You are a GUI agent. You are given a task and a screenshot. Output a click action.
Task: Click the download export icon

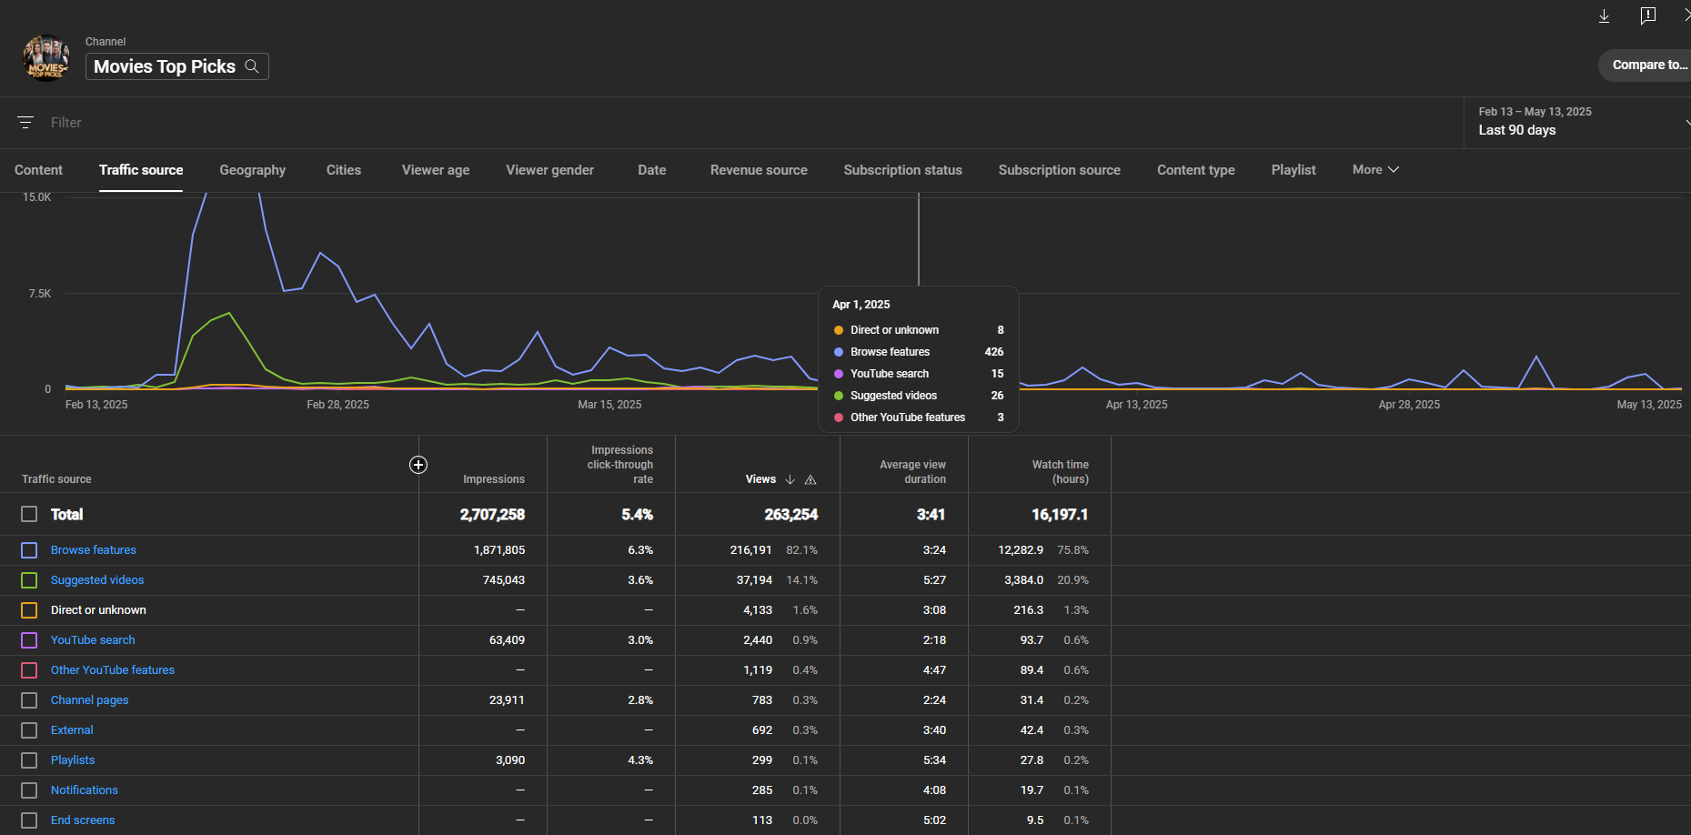tap(1605, 16)
